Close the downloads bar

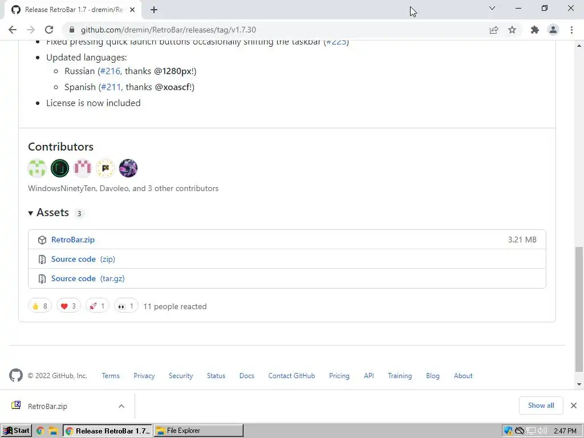click(574, 405)
